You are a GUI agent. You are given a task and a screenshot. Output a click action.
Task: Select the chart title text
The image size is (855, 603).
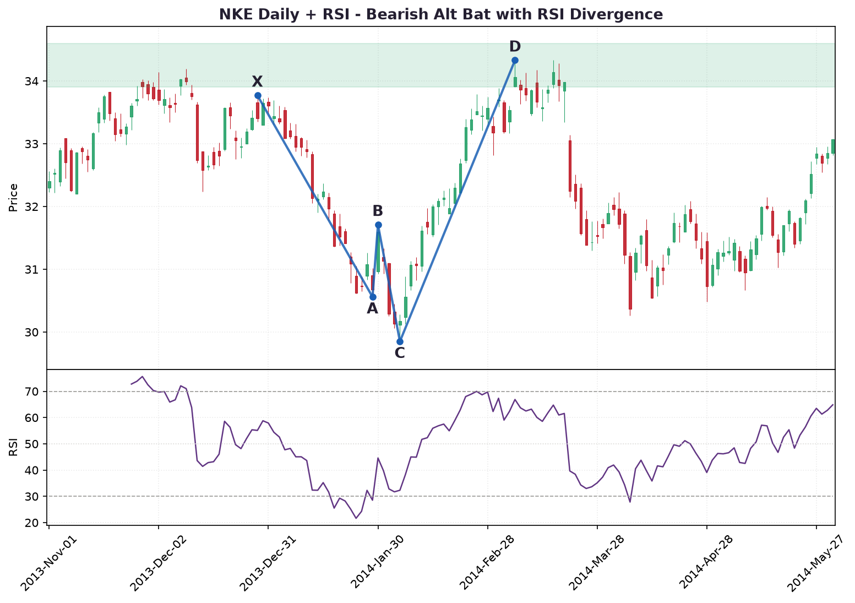441,14
